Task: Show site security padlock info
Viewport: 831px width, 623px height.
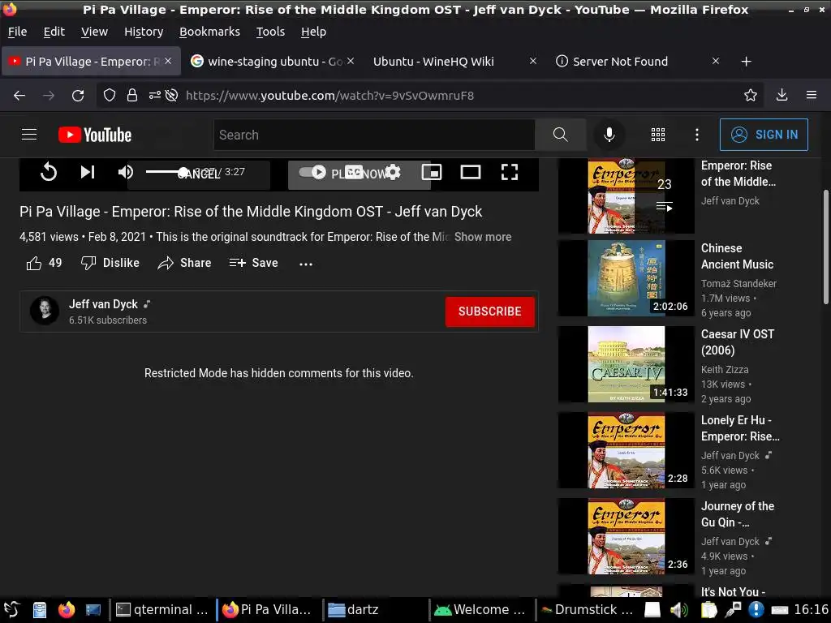Action: coord(132,96)
